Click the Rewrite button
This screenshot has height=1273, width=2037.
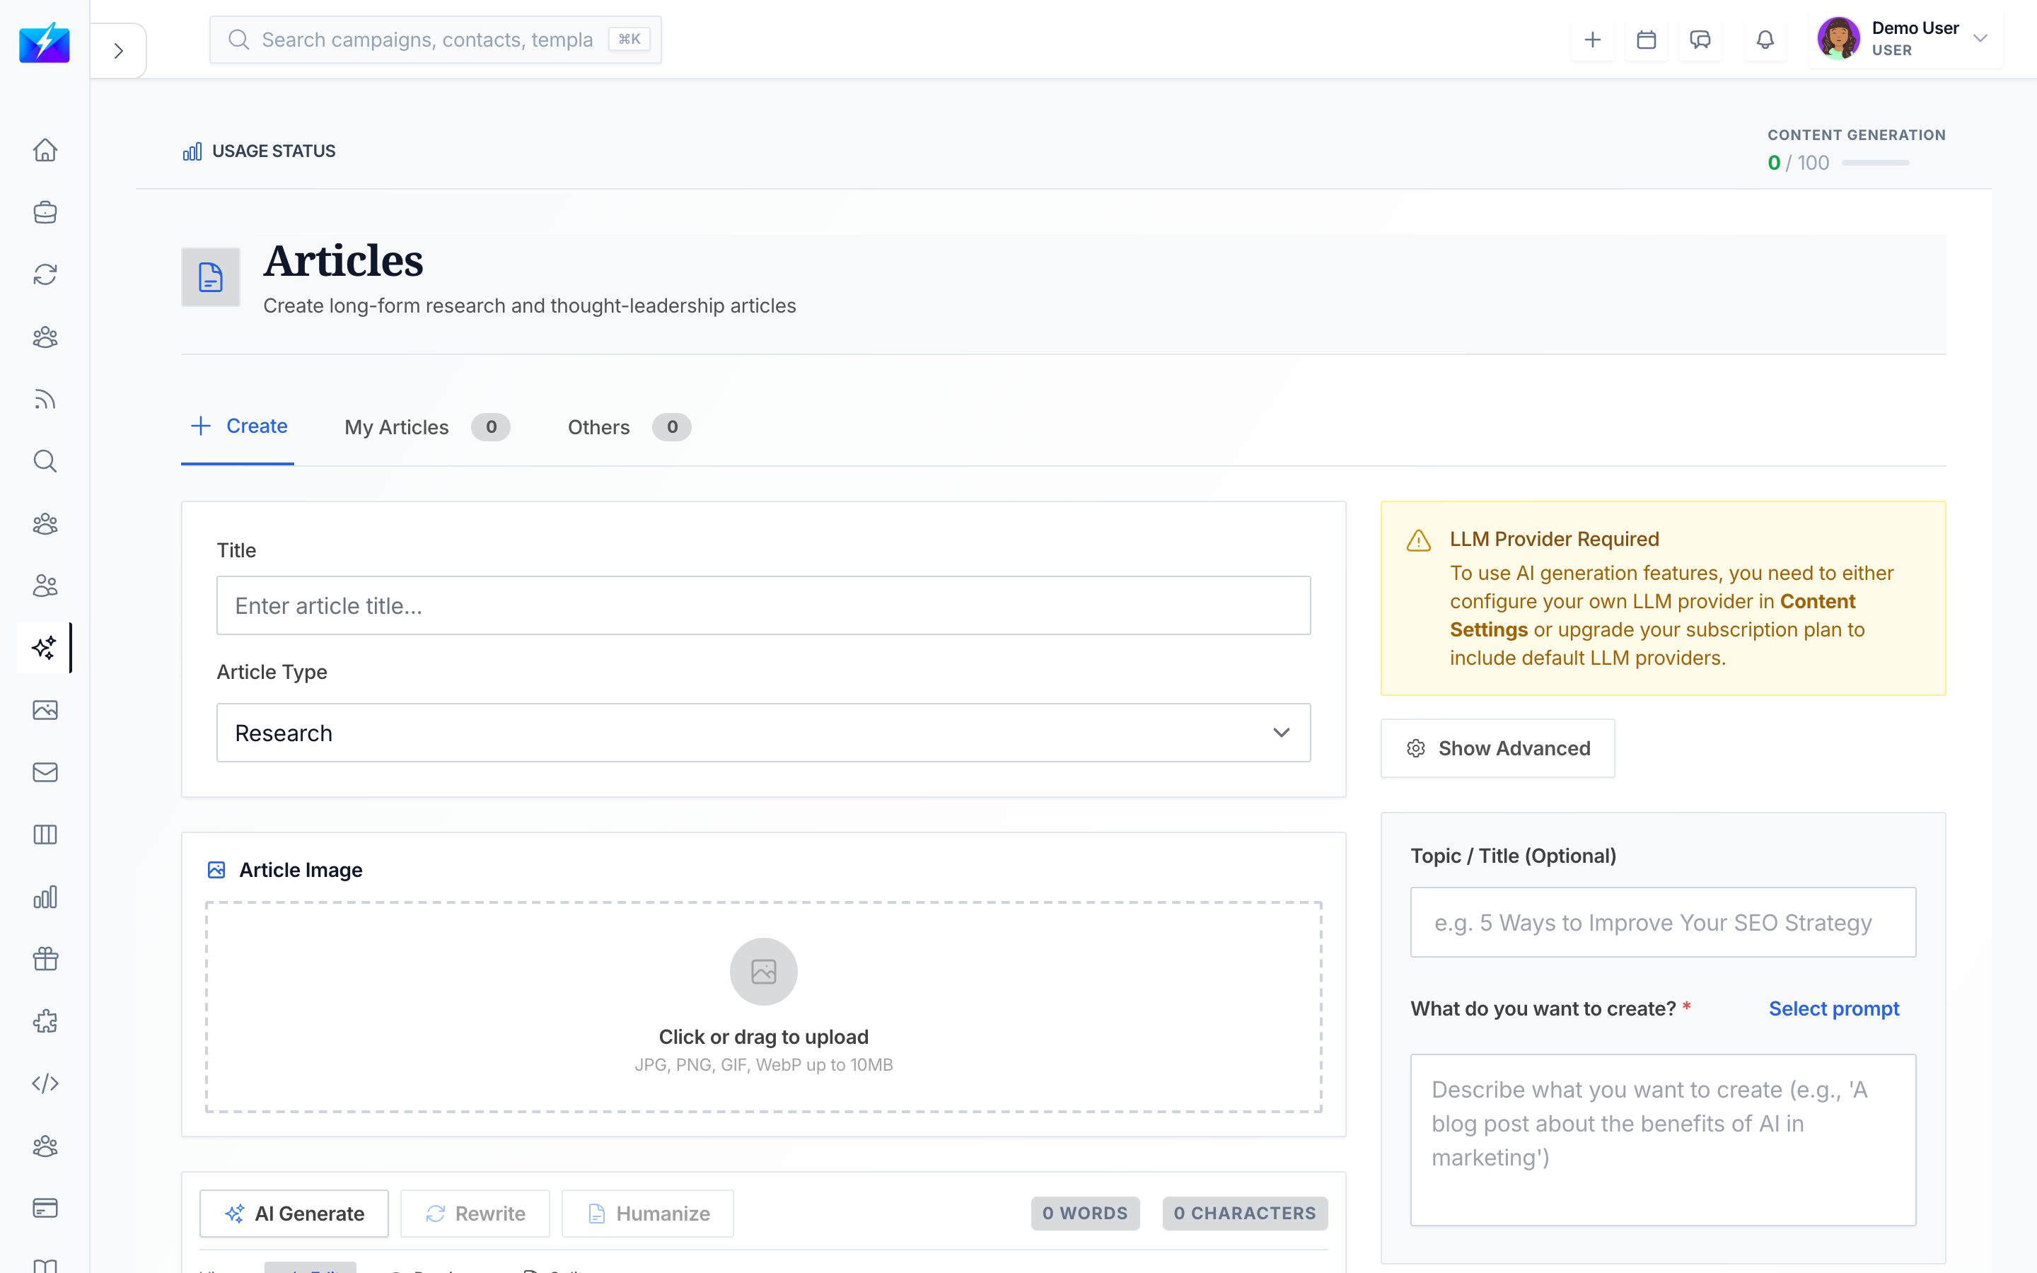475,1213
